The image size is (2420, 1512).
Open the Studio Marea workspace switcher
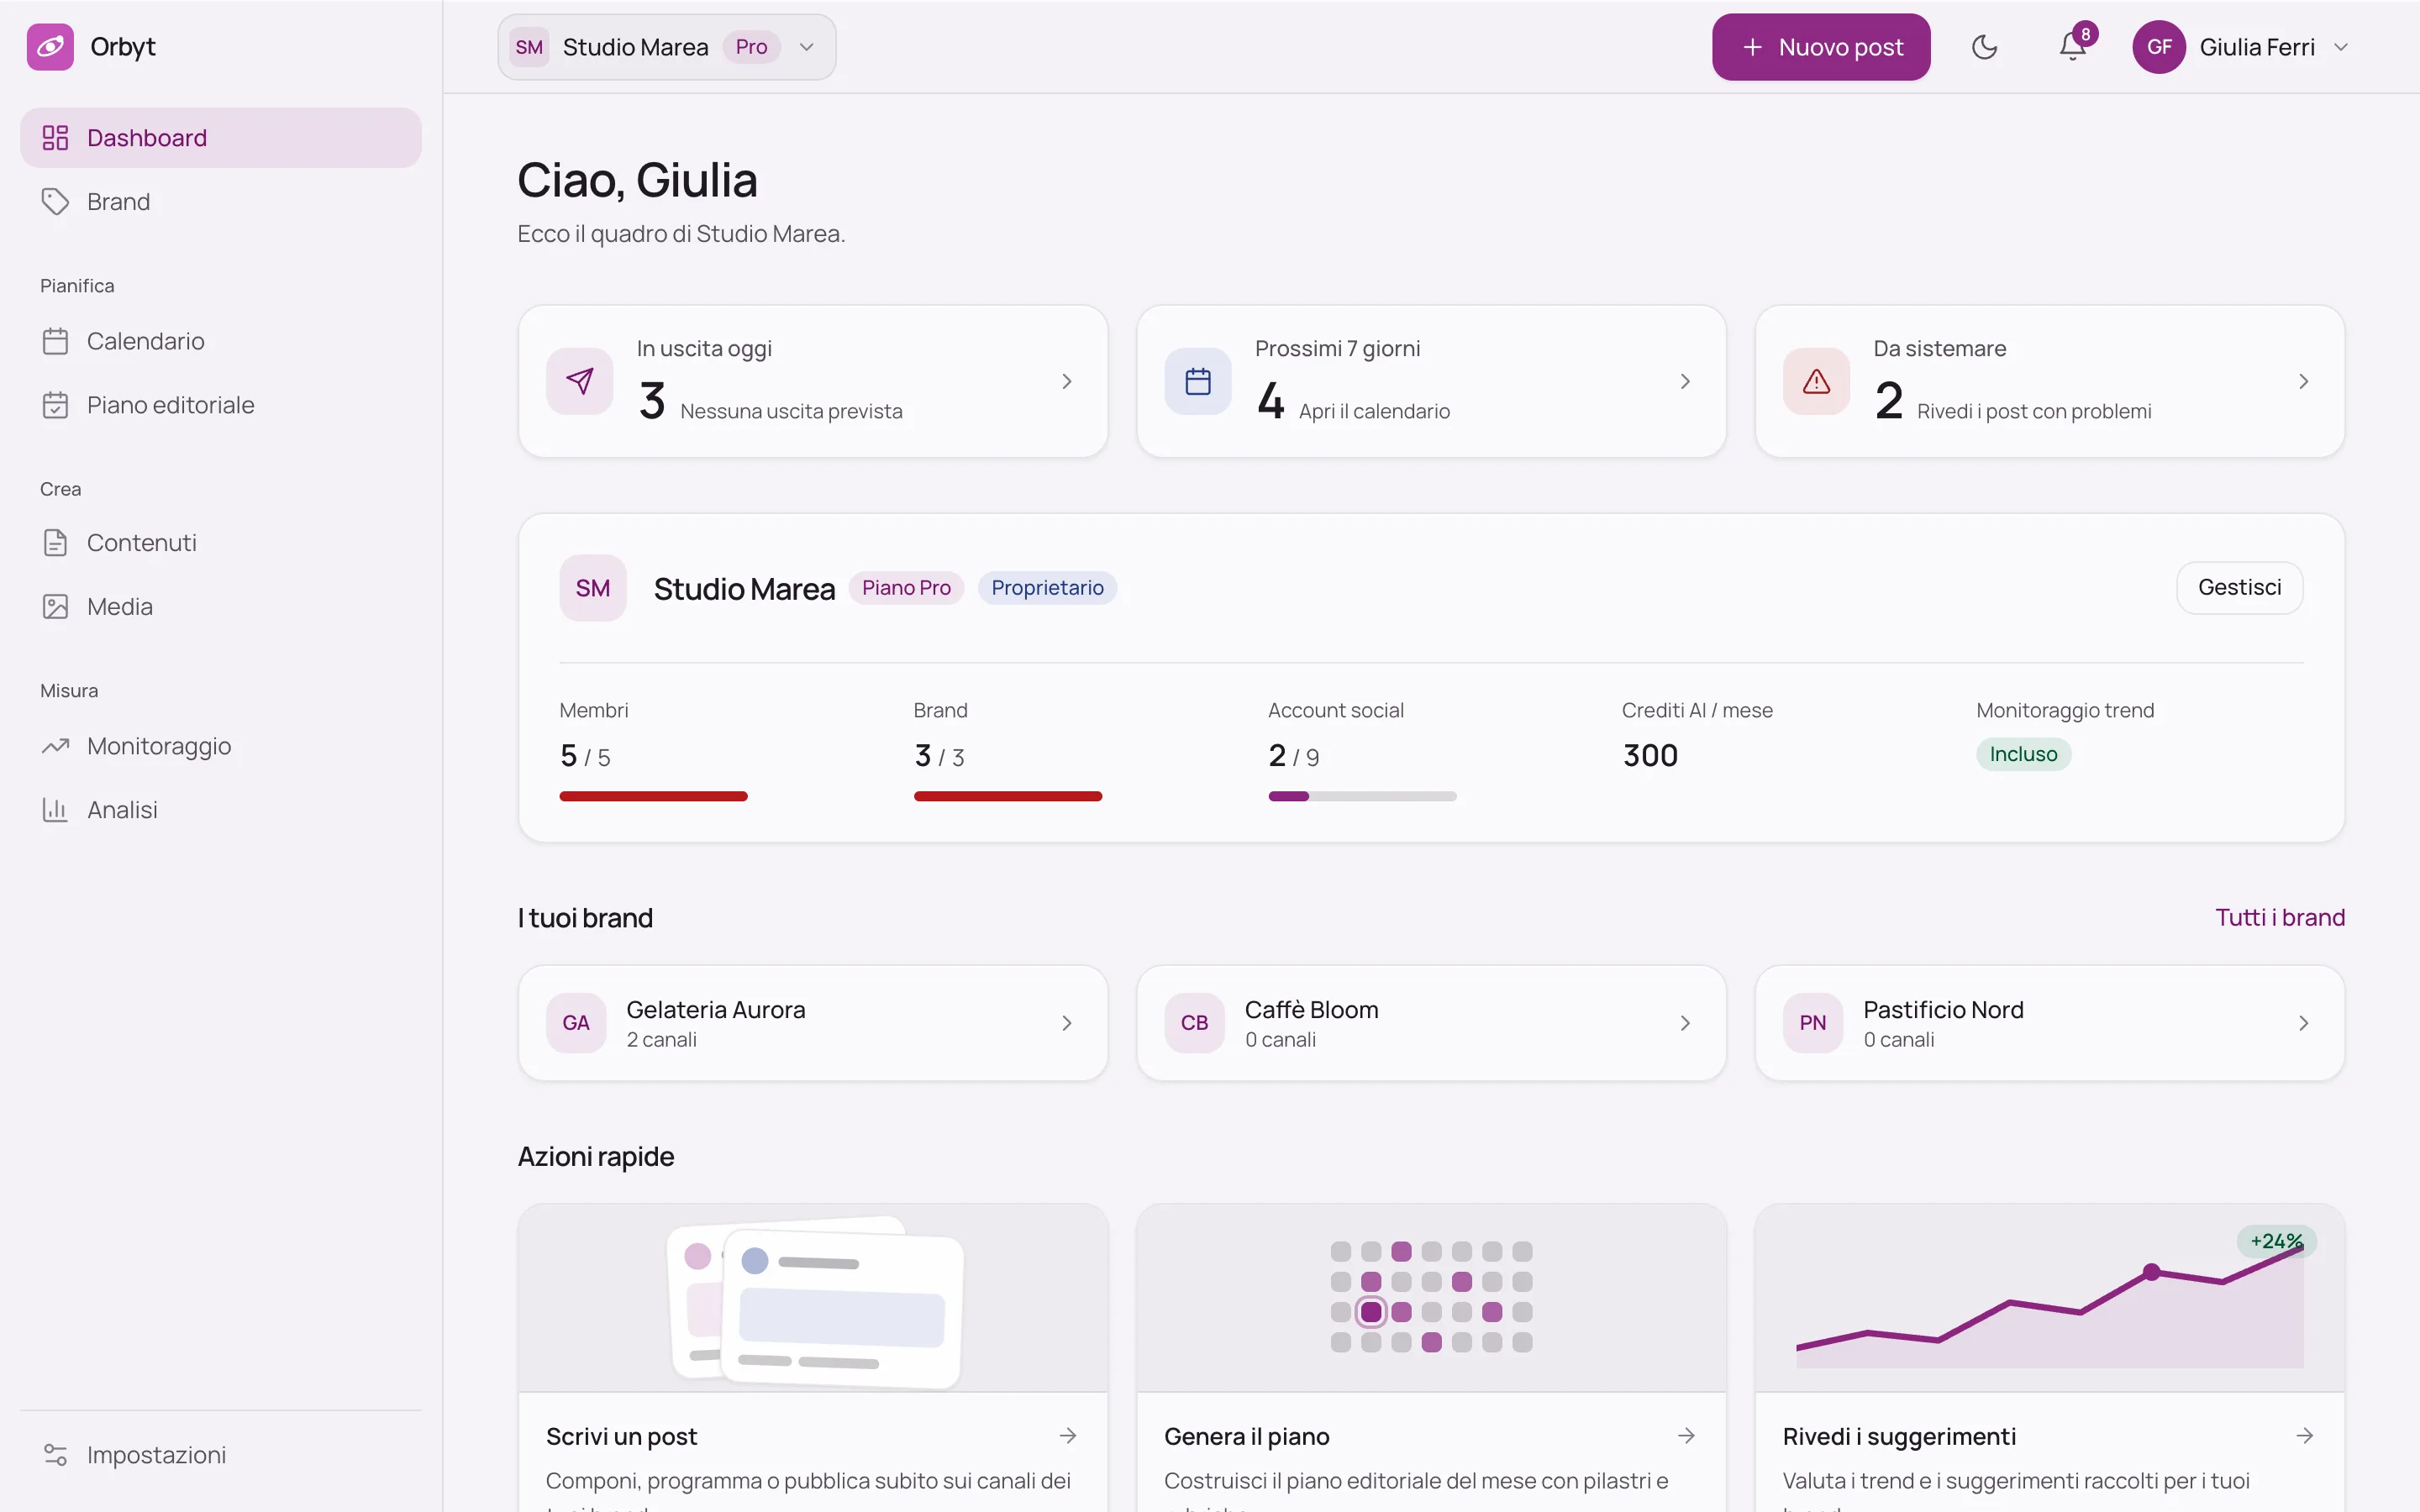[667, 47]
